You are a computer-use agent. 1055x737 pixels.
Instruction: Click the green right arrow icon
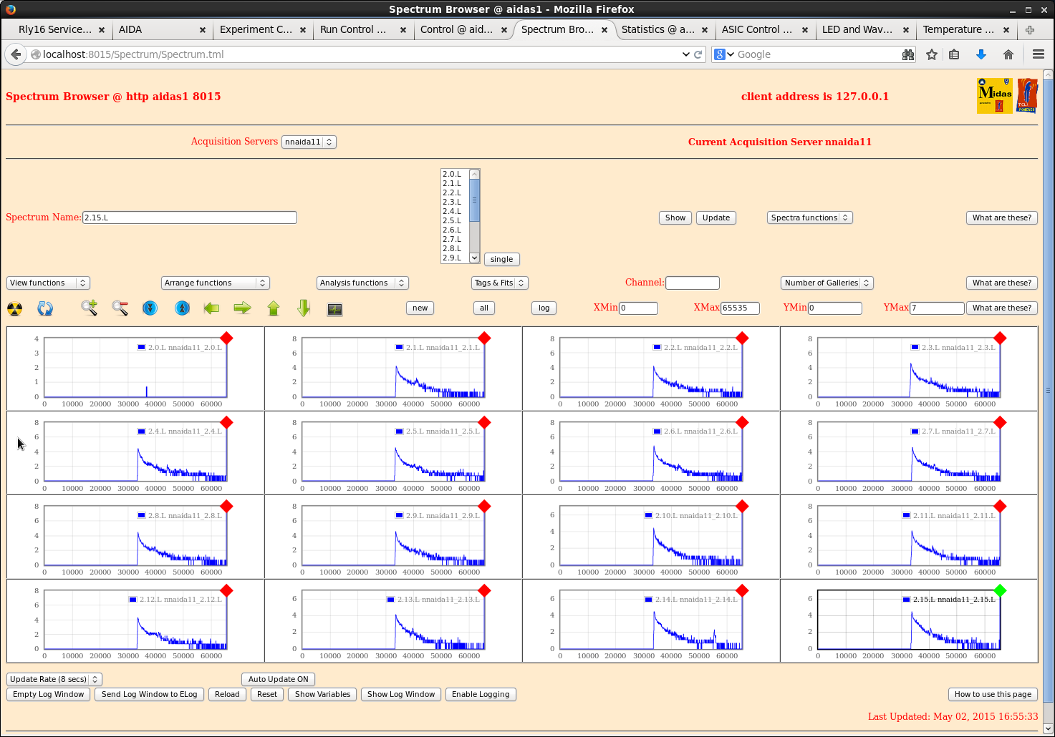242,308
